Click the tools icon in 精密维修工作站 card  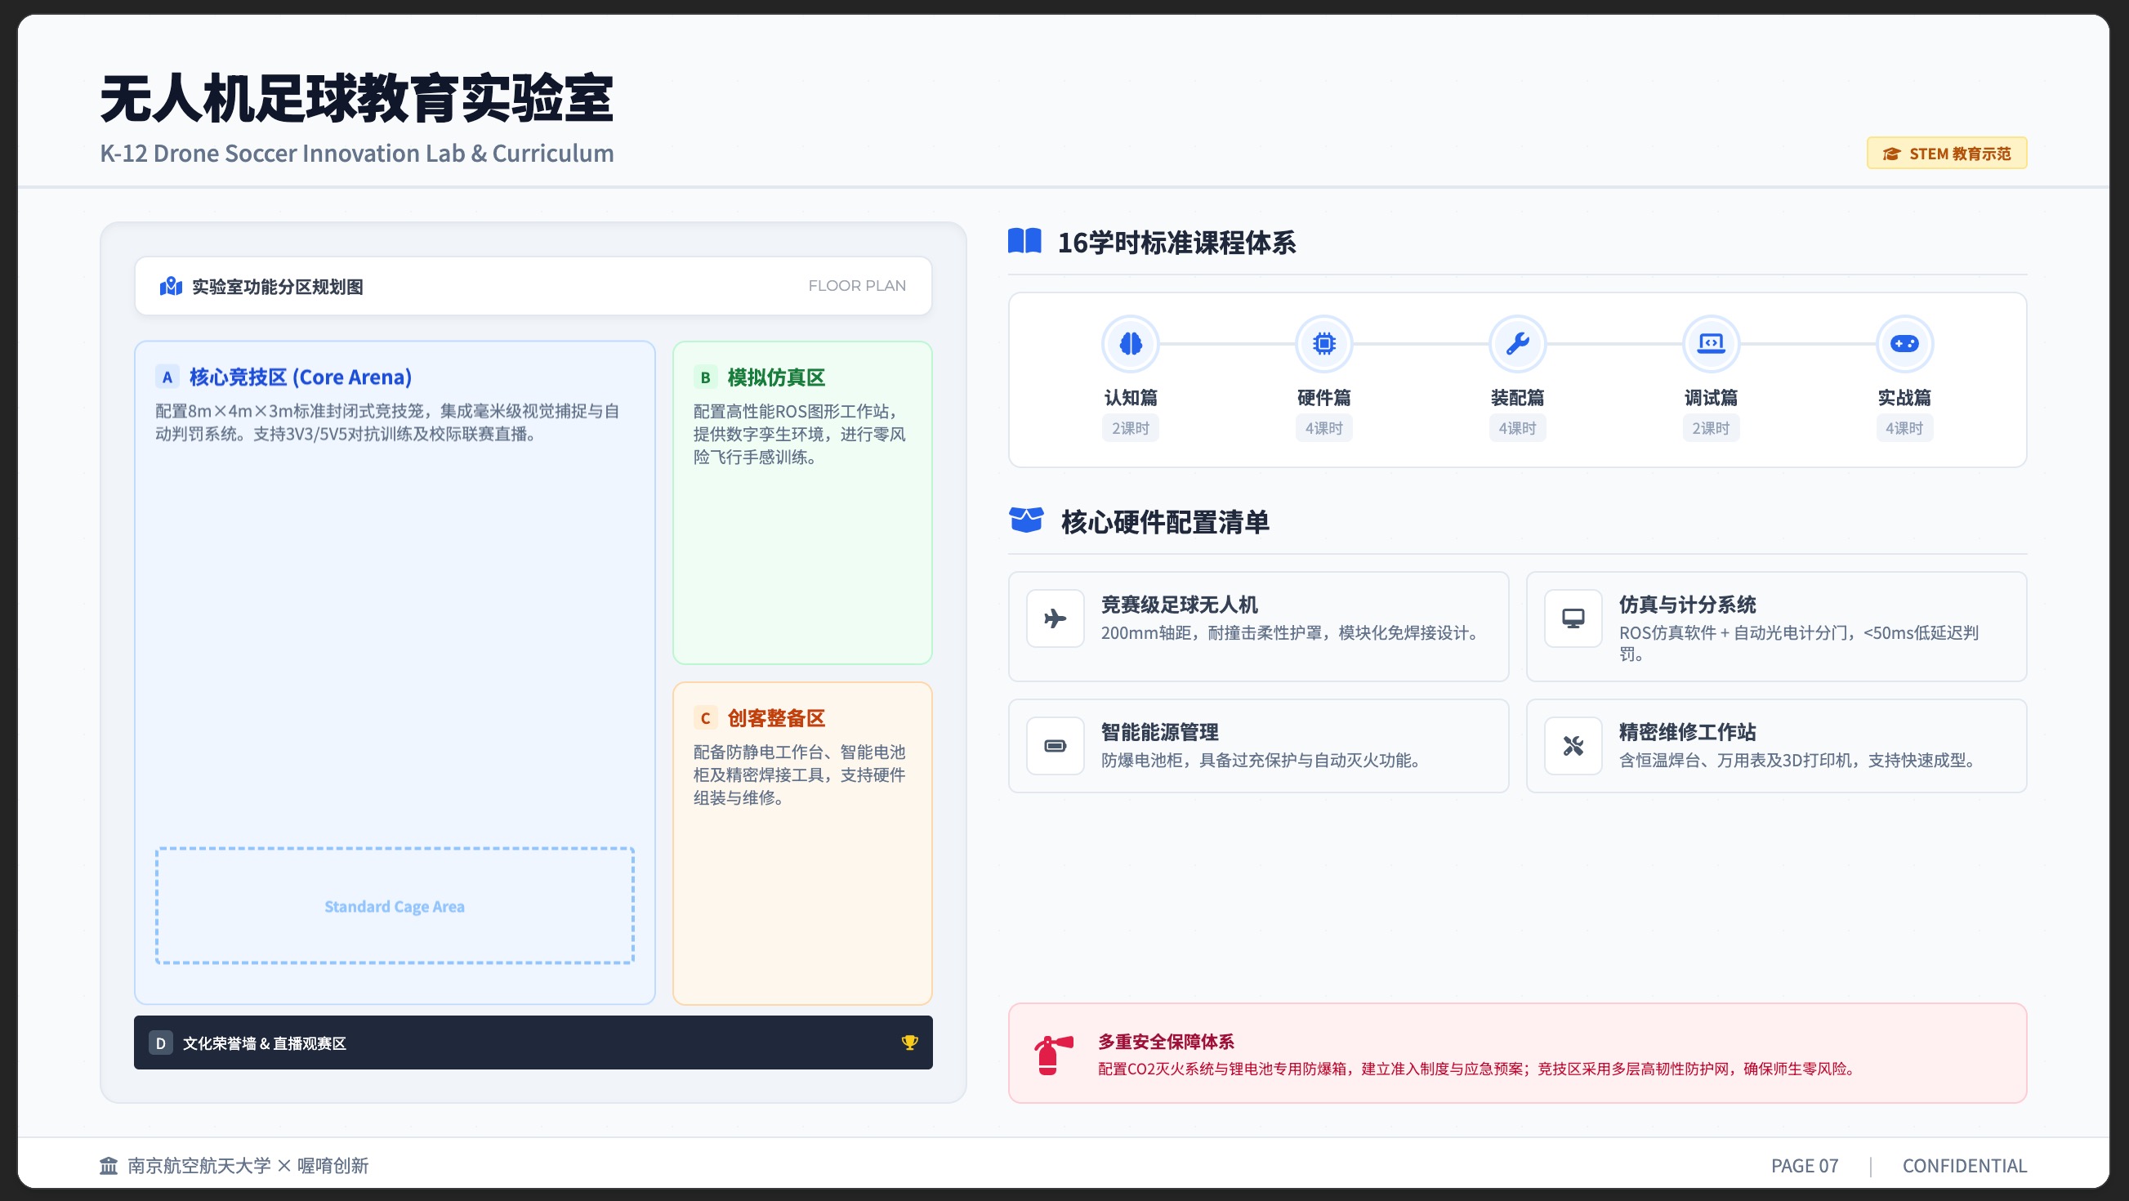(1573, 746)
